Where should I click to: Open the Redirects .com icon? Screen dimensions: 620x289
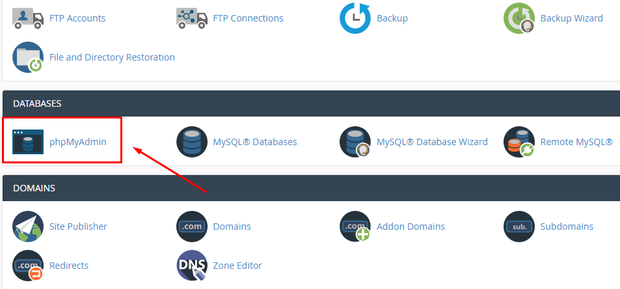(x=28, y=266)
